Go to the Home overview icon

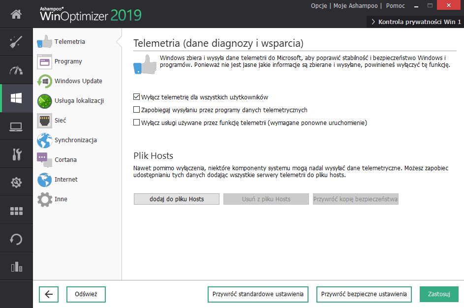(16, 14)
